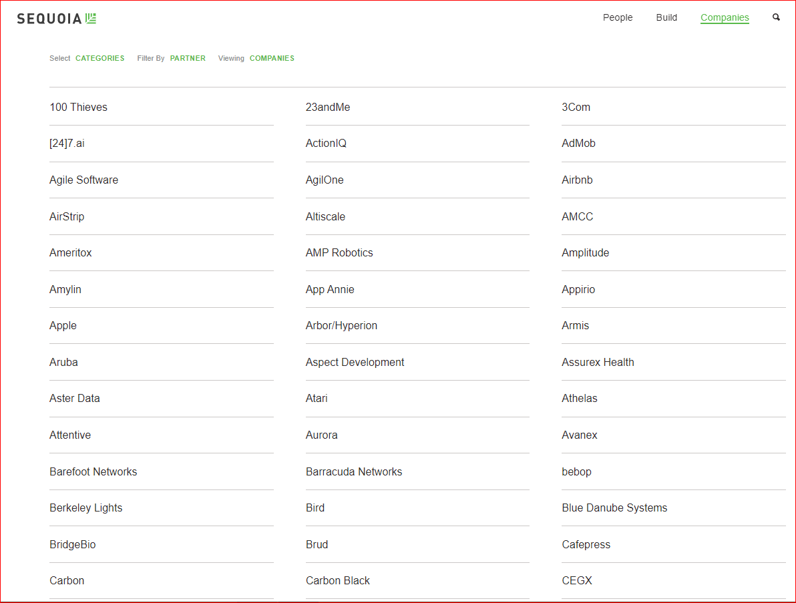Select Appirio
This screenshot has height=603, width=796.
578,289
